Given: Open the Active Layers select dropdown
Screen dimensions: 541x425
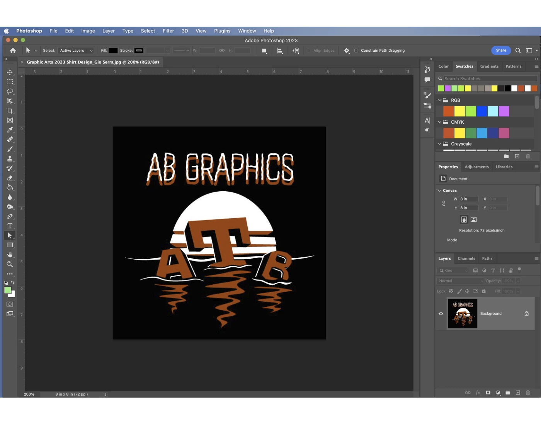Looking at the screenshot, I should click(x=76, y=51).
